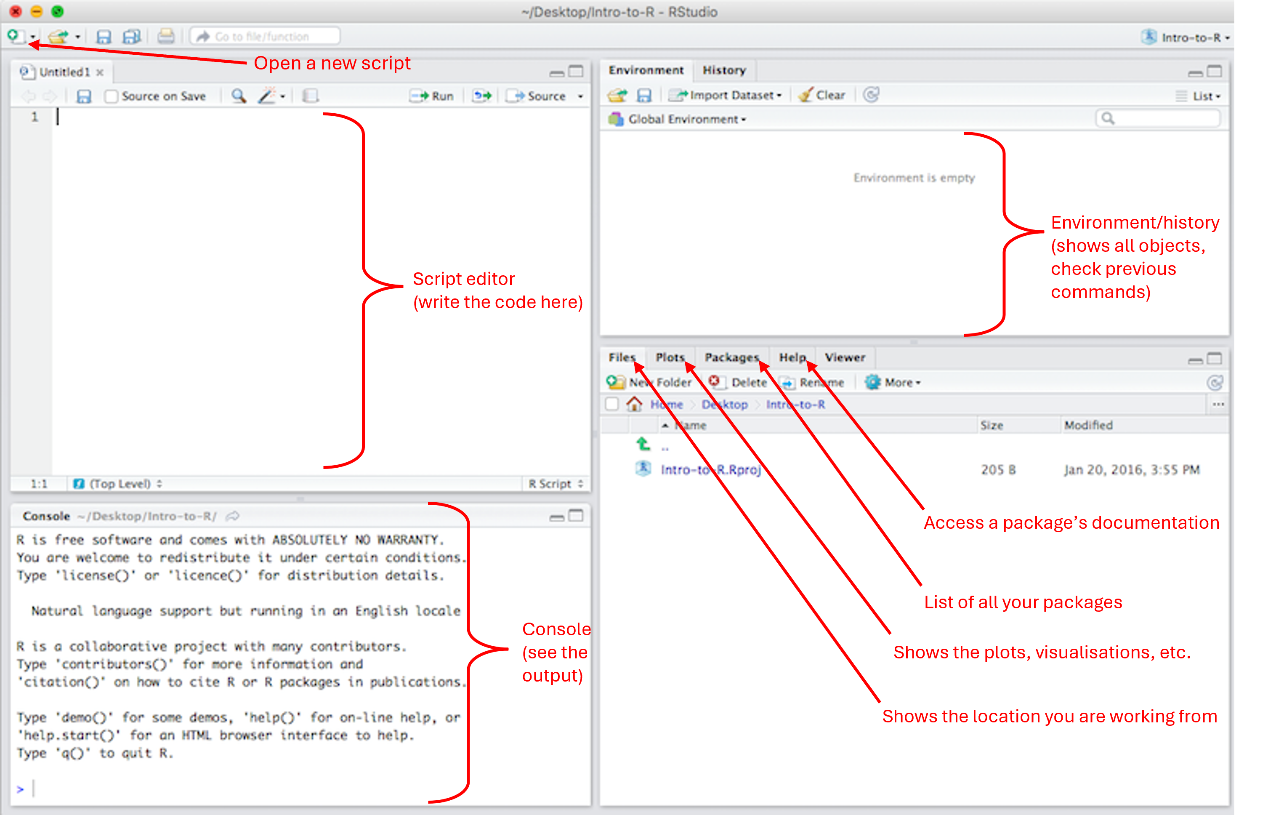Tick the select-all checkbox in the Files pane
1276x815 pixels.
tap(611, 404)
